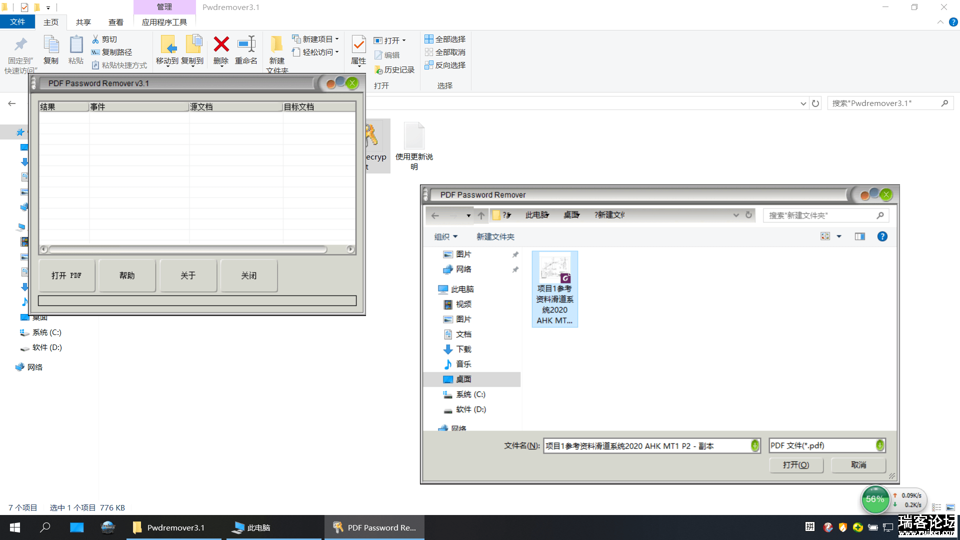Select Downloads in file dialog tree
Screen dimensions: 960x540
(463, 349)
